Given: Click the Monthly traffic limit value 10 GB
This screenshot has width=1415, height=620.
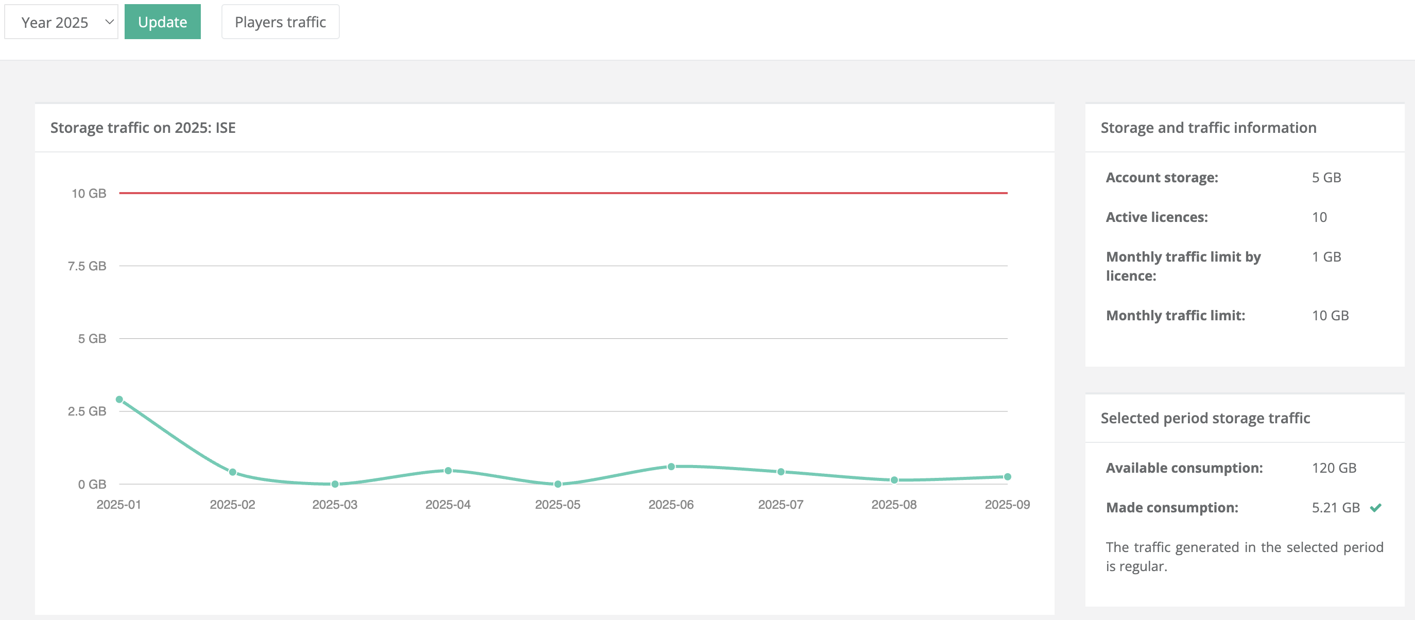Looking at the screenshot, I should tap(1330, 315).
